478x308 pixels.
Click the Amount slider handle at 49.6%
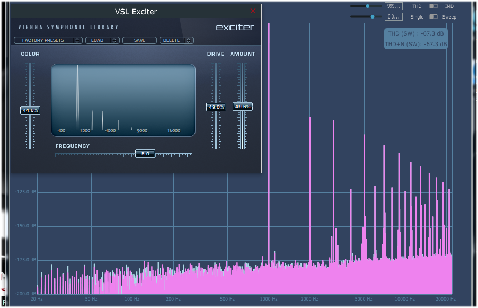[243, 107]
